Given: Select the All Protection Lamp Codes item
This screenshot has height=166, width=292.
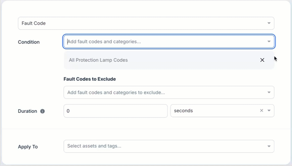Looking at the screenshot, I should (x=98, y=60).
